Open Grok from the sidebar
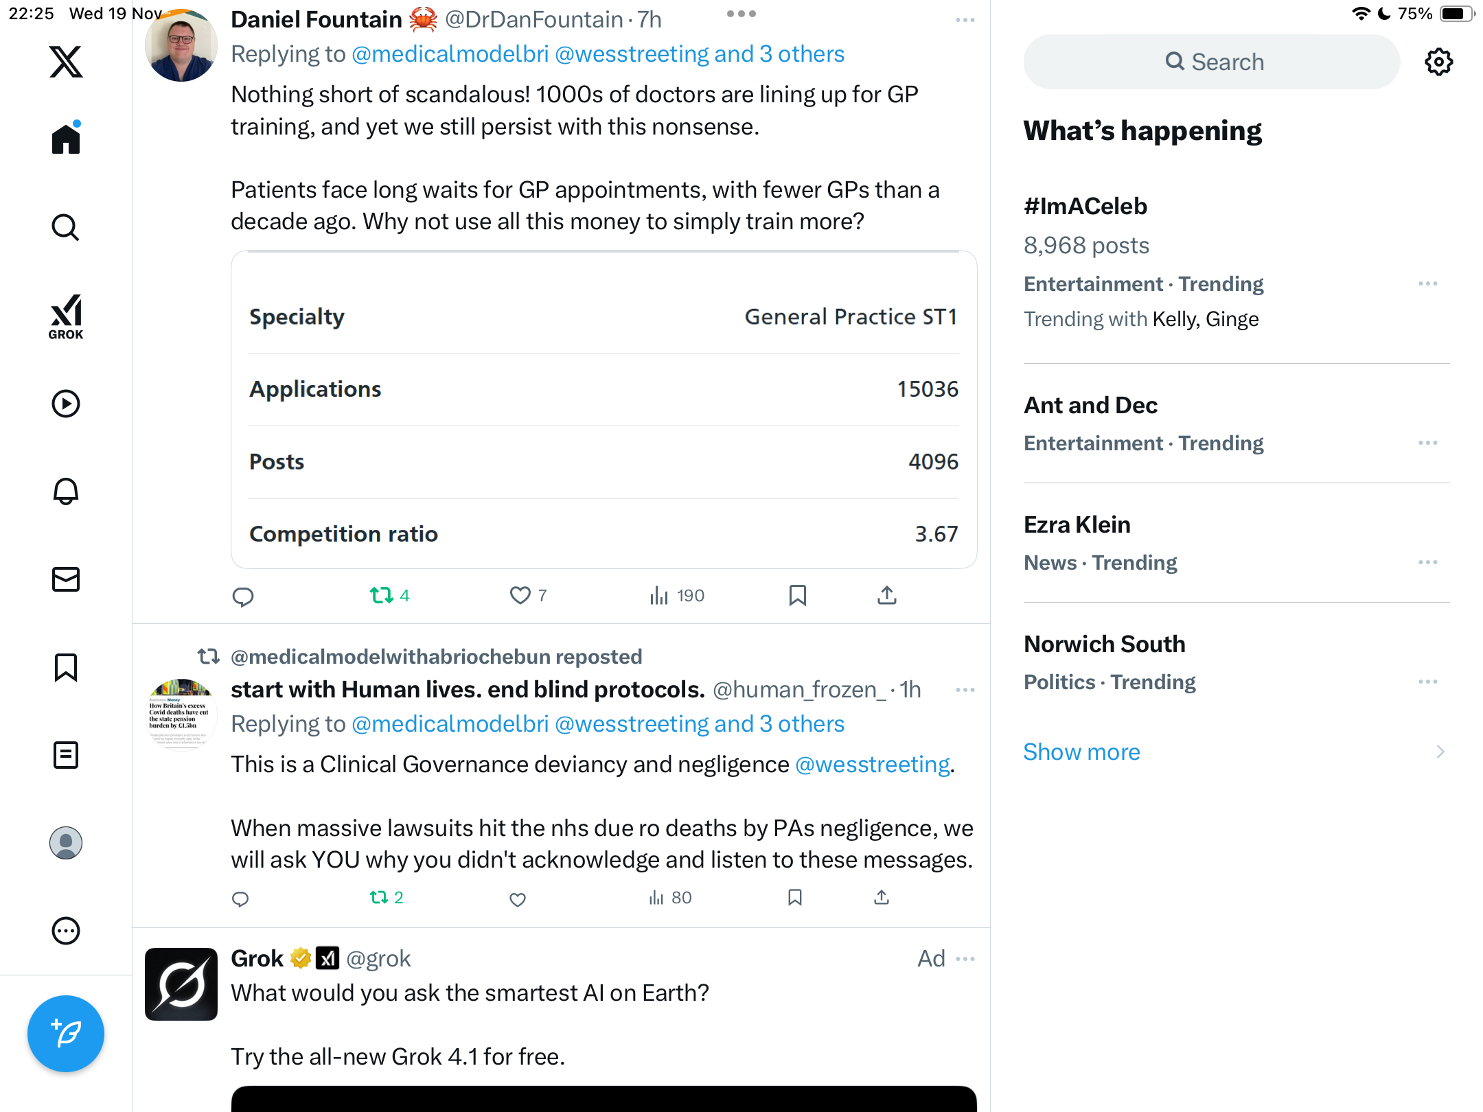 (x=66, y=316)
